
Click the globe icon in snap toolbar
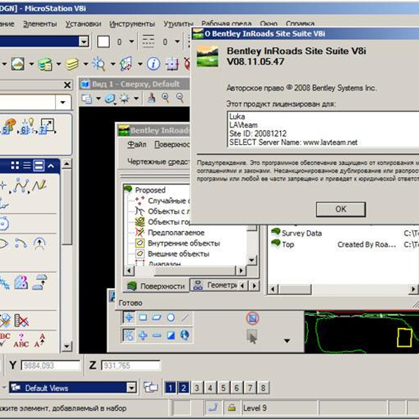click(185, 335)
